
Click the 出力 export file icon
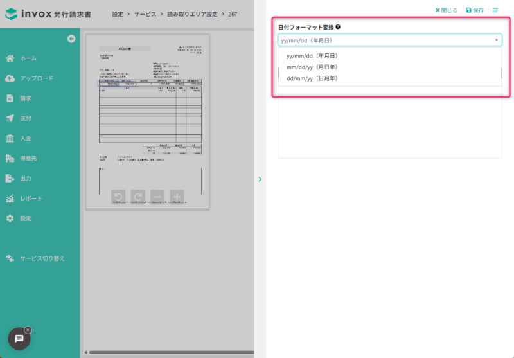(x=10, y=178)
